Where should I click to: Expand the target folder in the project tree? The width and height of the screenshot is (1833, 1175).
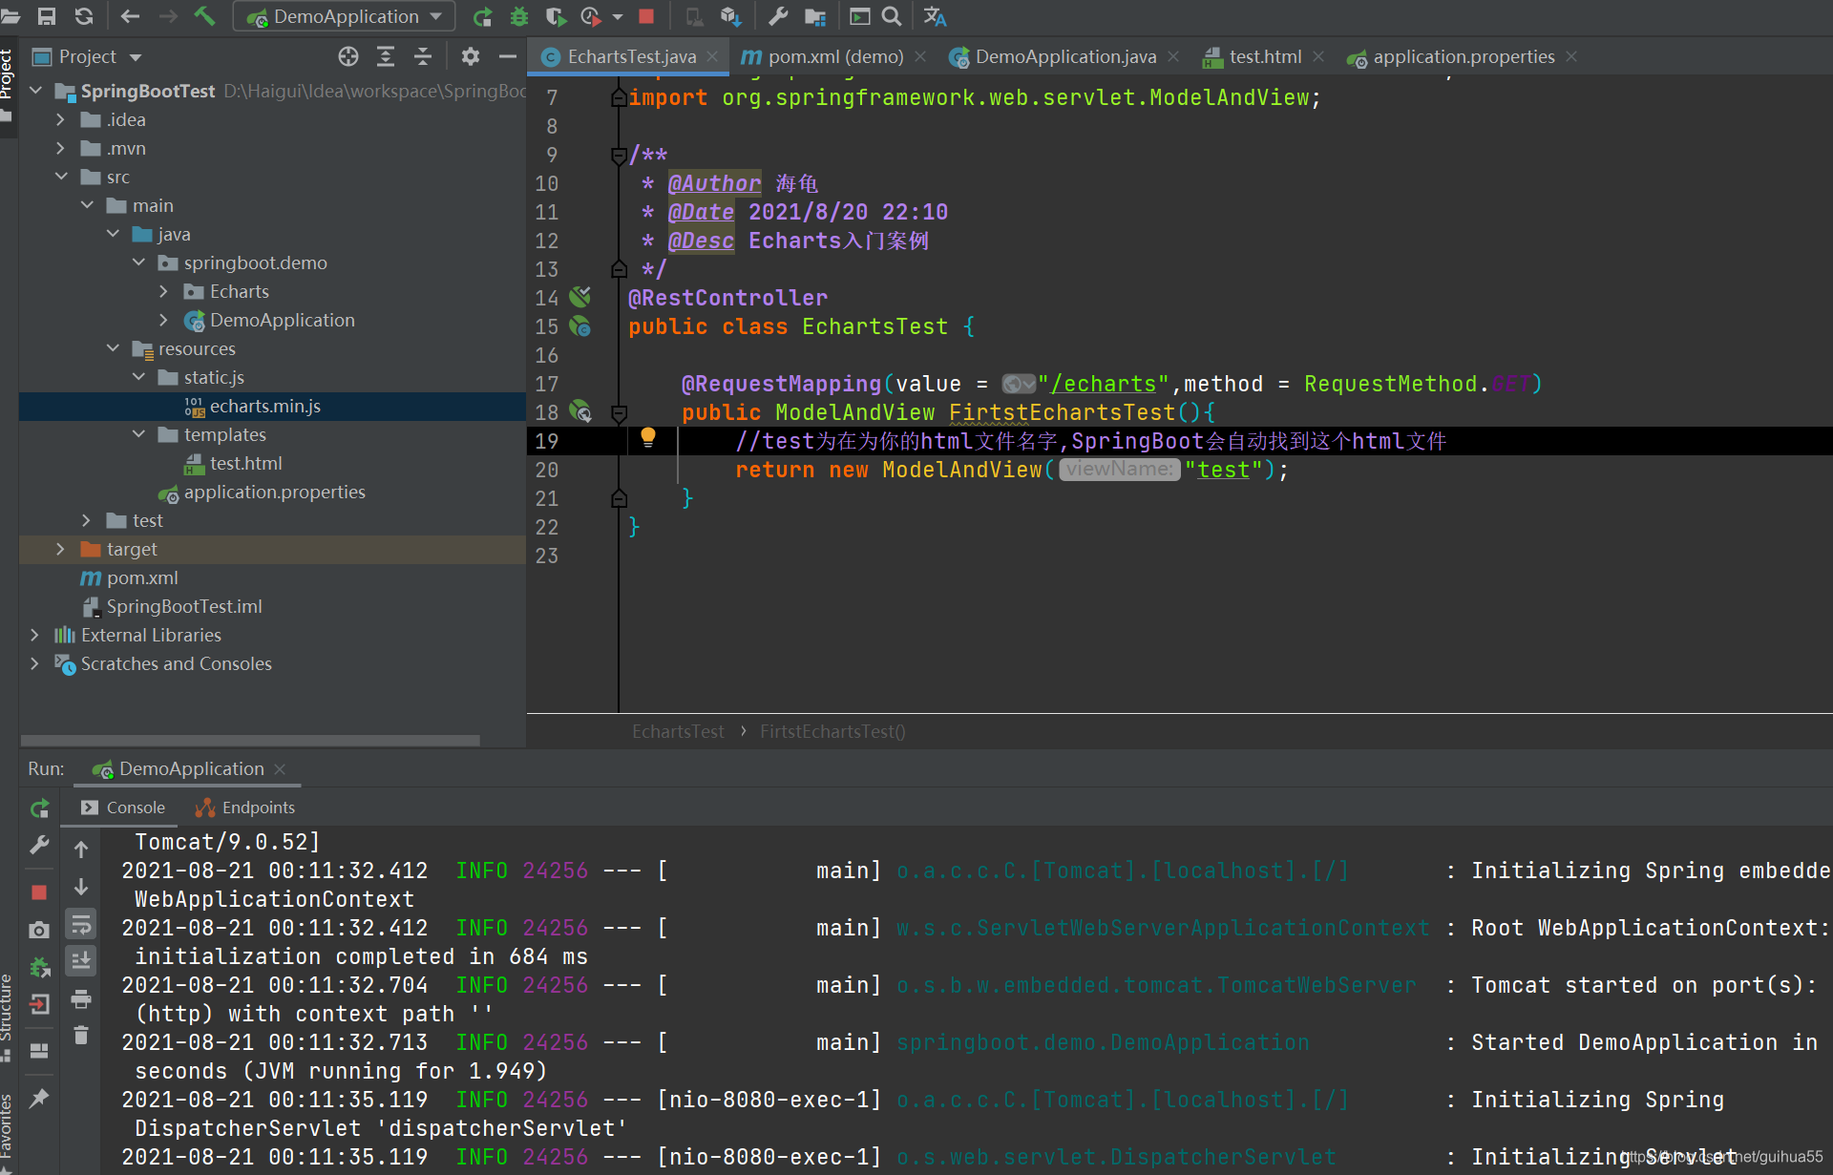click(60, 549)
